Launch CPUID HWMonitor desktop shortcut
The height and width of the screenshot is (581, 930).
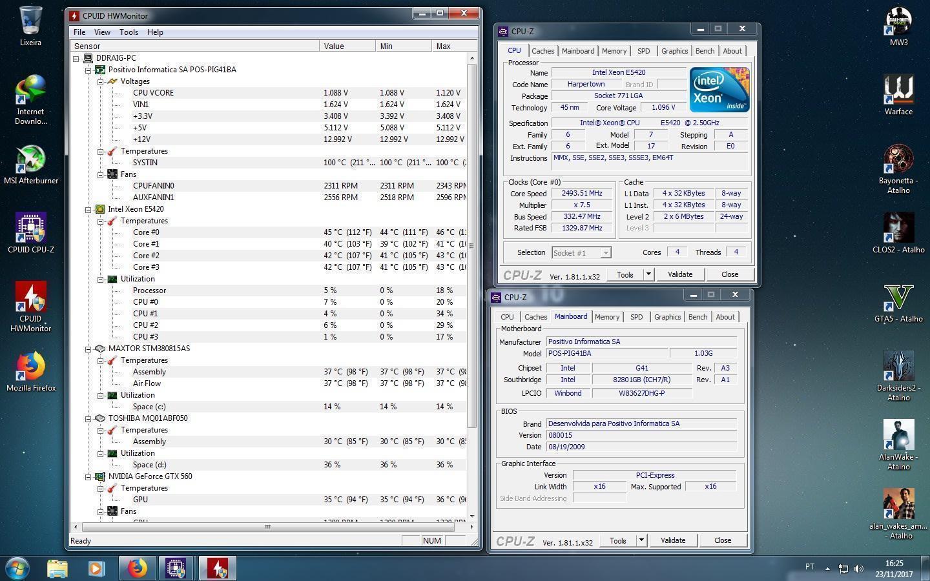pyautogui.click(x=30, y=307)
